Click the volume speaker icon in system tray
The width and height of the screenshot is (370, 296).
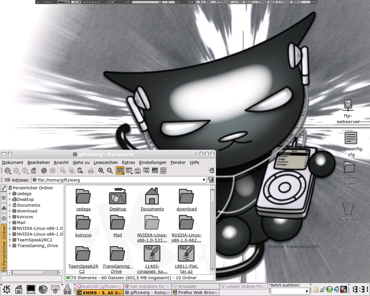tap(336, 289)
